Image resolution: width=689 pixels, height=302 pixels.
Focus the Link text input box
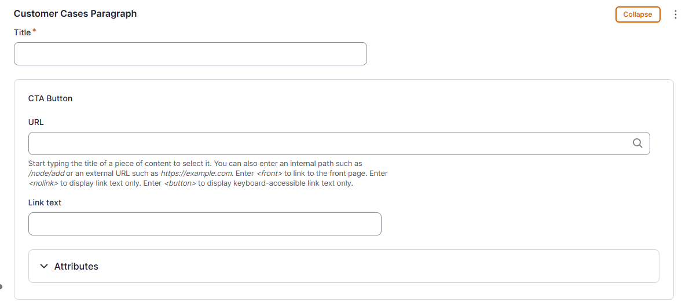(x=204, y=224)
